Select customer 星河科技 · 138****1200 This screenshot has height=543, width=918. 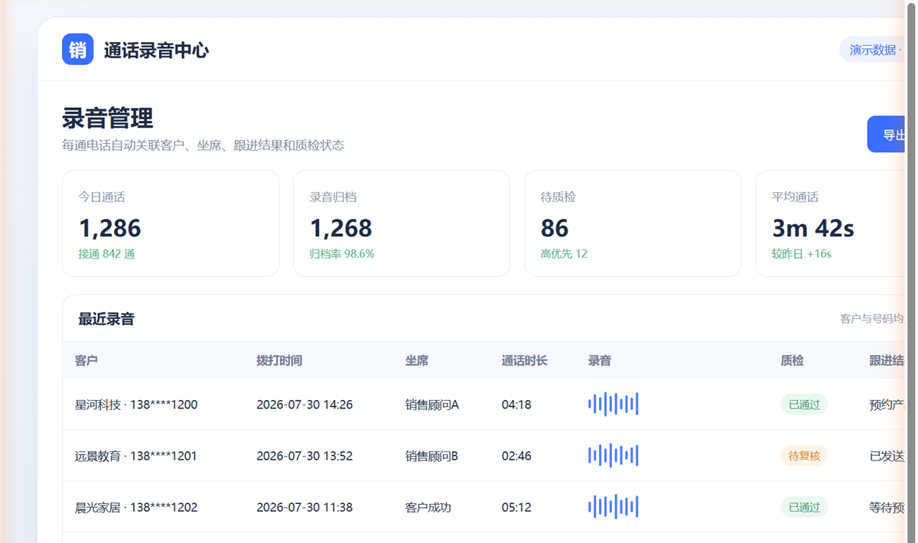point(136,405)
